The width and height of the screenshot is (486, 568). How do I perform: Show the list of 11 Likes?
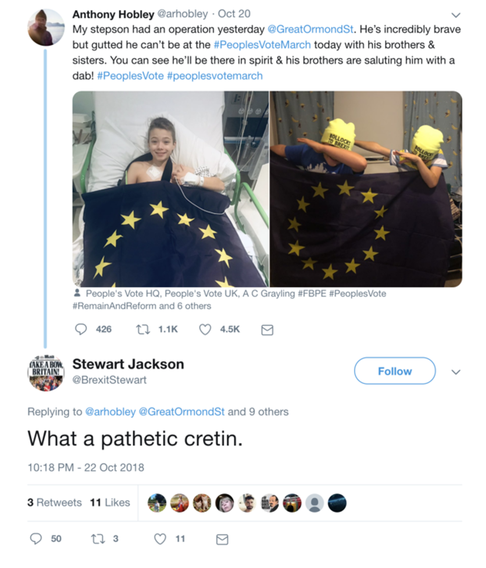point(110,503)
